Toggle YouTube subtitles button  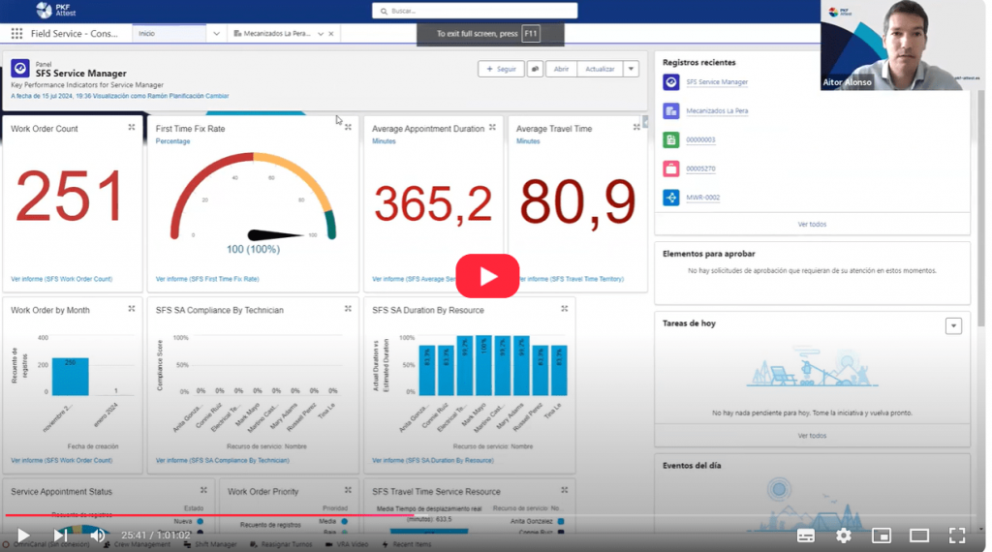pos(805,536)
